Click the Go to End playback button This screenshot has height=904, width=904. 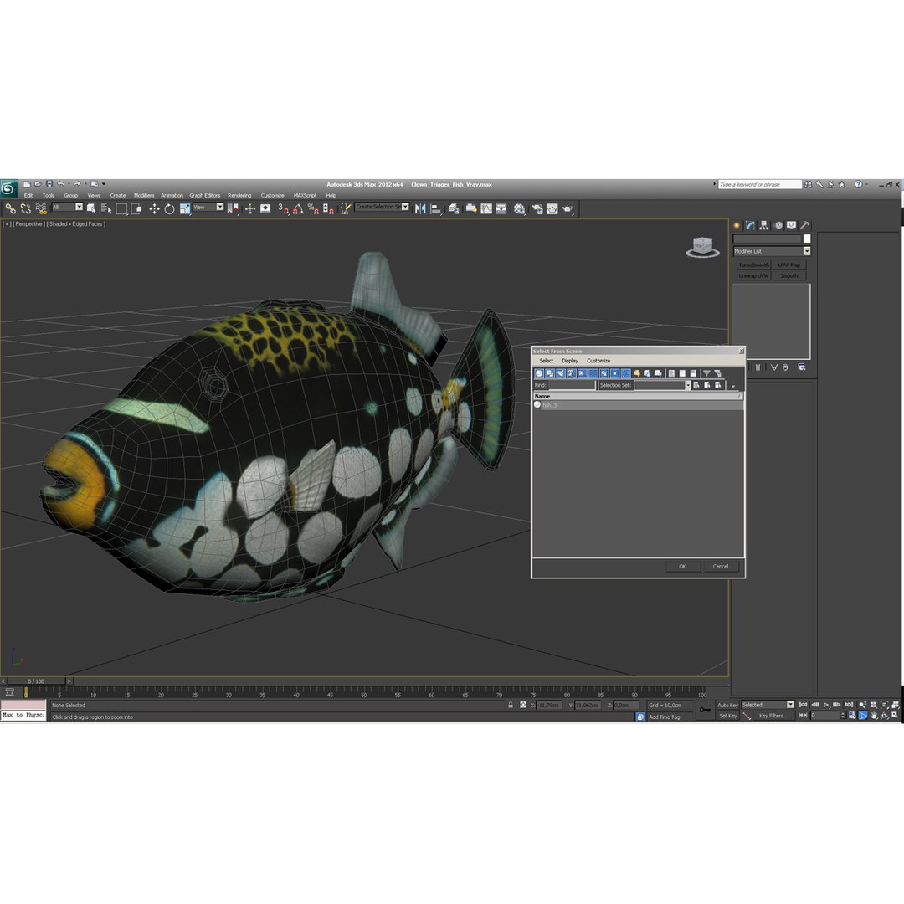849,705
